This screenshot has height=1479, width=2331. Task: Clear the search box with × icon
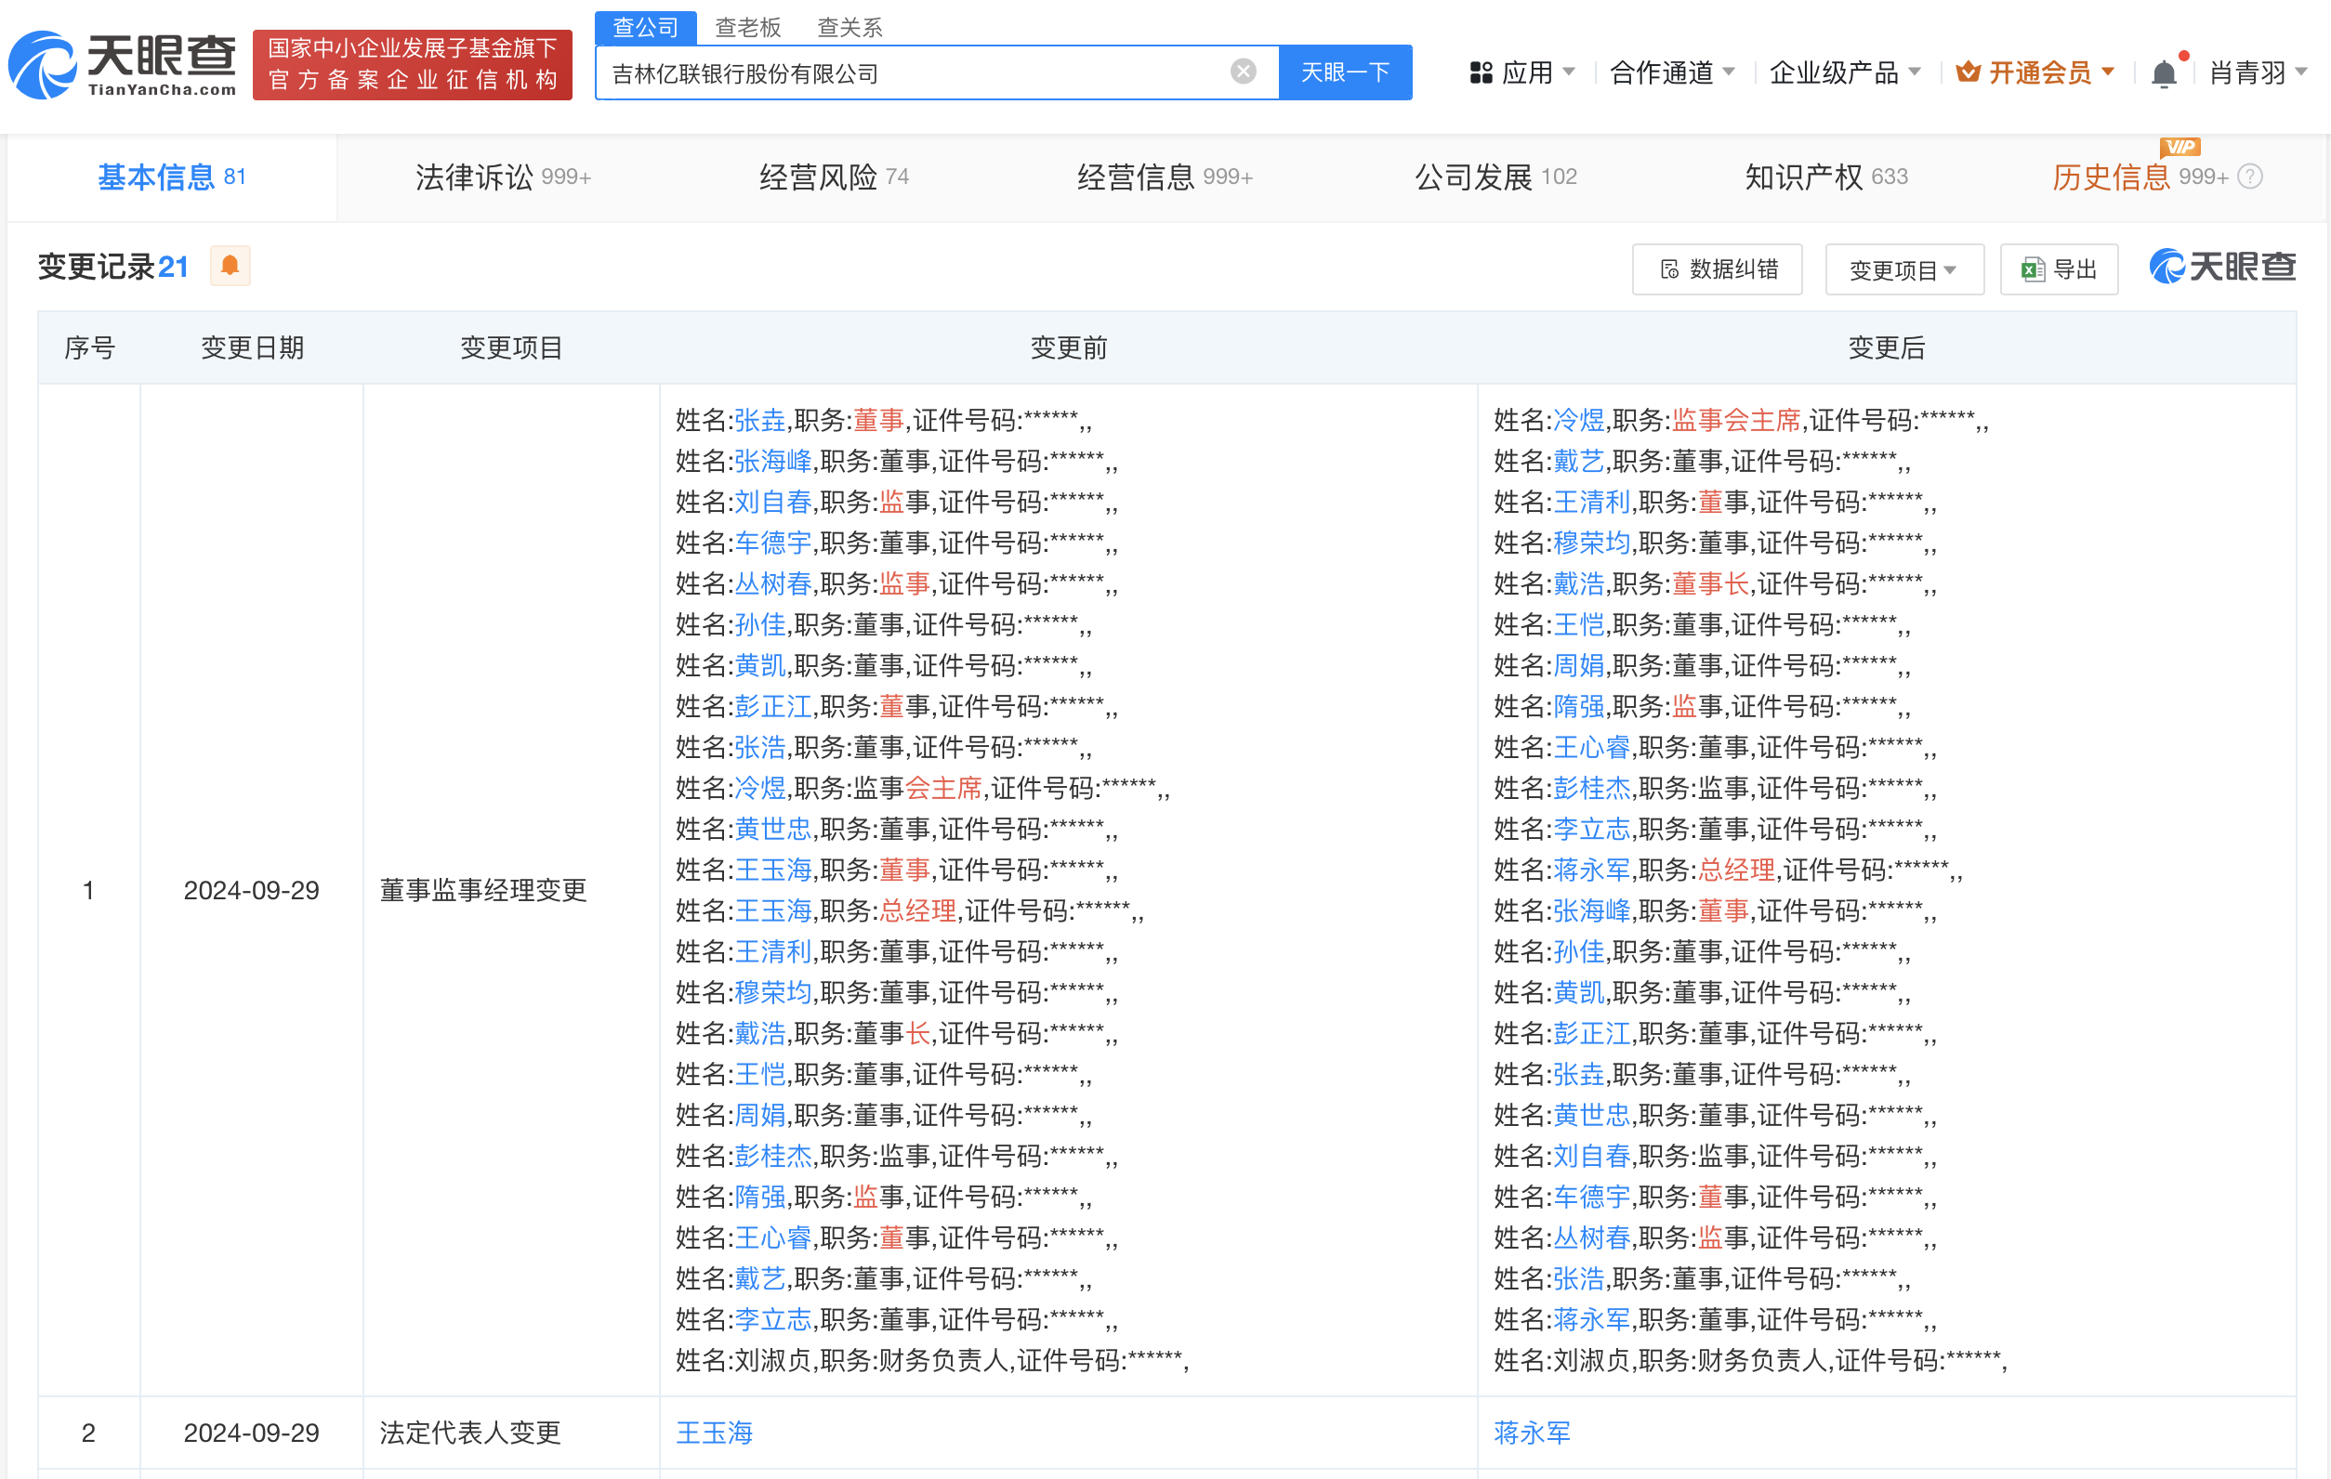coord(1242,71)
